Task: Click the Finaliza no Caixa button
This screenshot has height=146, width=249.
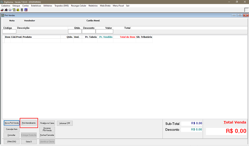Action: (47, 123)
